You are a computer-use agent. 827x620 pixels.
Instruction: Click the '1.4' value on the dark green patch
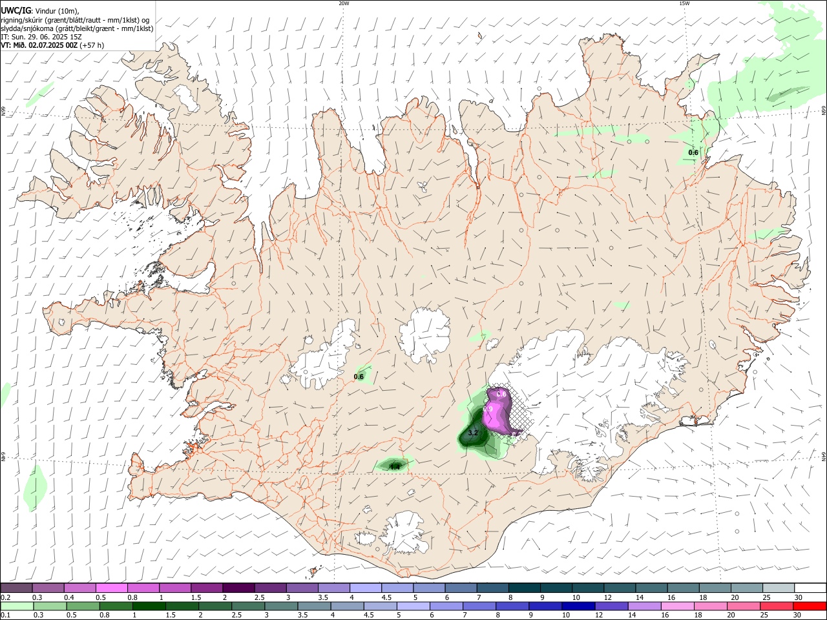(x=394, y=466)
